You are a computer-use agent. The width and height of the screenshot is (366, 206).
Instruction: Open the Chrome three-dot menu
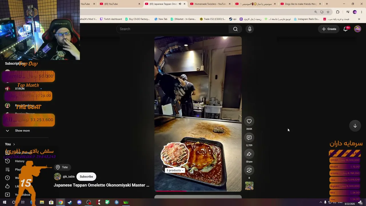coord(361,12)
